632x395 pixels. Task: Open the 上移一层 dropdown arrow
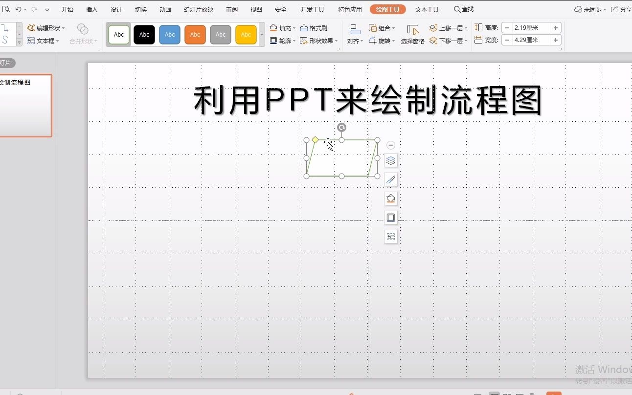pyautogui.click(x=466, y=28)
